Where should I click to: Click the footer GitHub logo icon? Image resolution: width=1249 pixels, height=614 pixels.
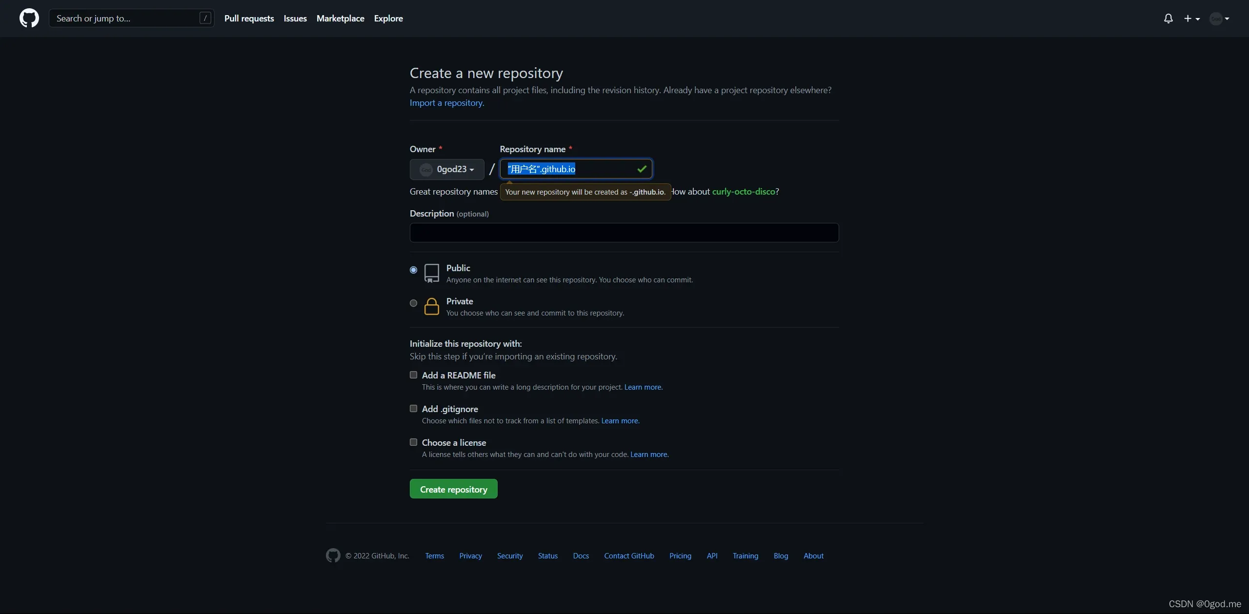[x=333, y=555]
